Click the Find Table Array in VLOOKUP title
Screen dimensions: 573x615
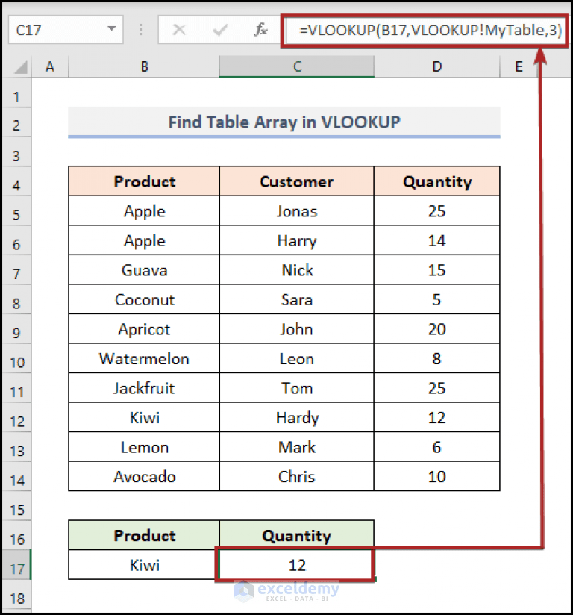pyautogui.click(x=284, y=122)
